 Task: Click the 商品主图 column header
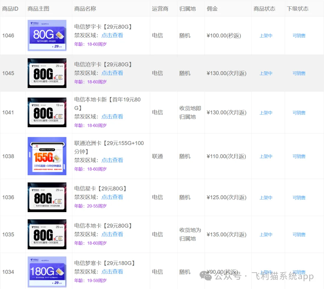click(x=38, y=9)
